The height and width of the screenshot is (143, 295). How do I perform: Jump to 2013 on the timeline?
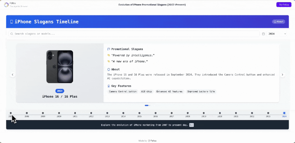coord(107,113)
